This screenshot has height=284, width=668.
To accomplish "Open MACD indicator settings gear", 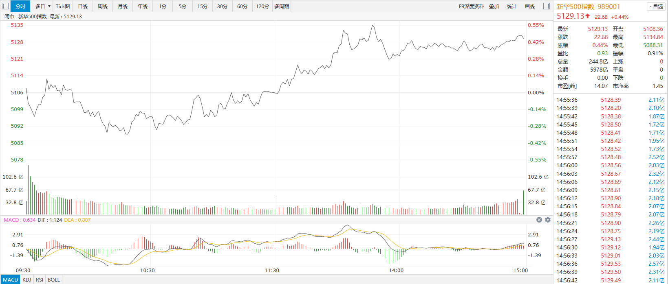I will 547,220.
